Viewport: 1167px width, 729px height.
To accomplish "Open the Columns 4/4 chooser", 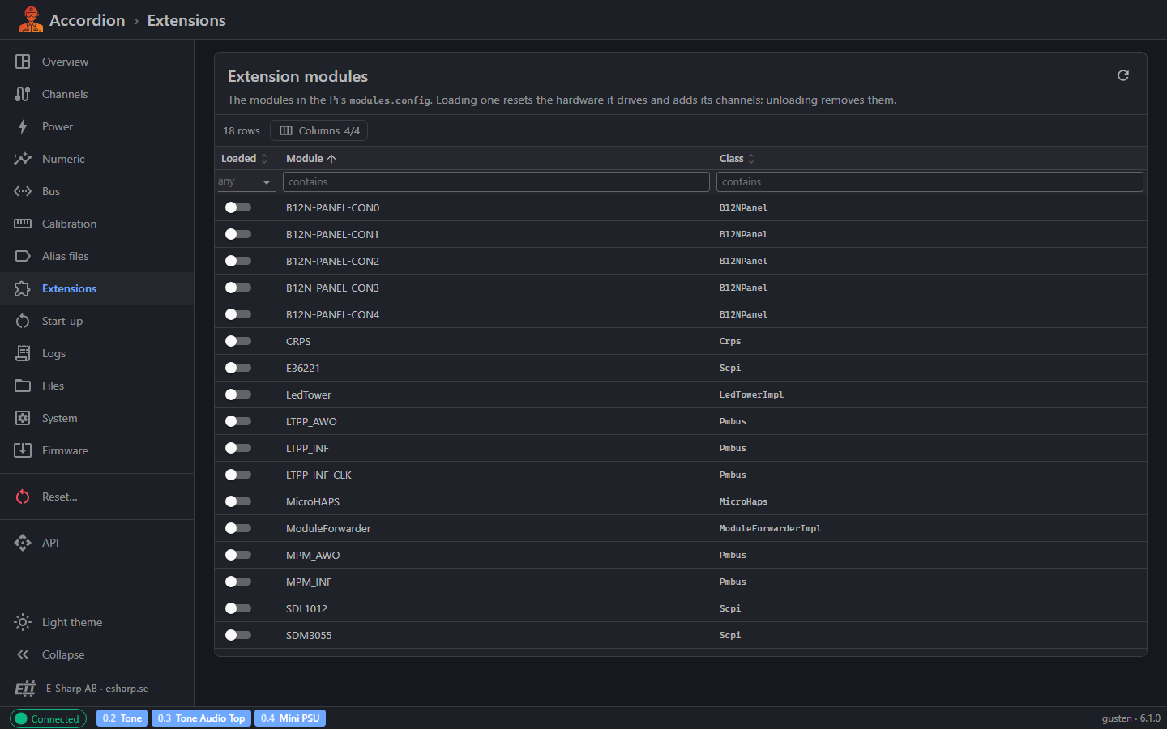I will coord(318,130).
